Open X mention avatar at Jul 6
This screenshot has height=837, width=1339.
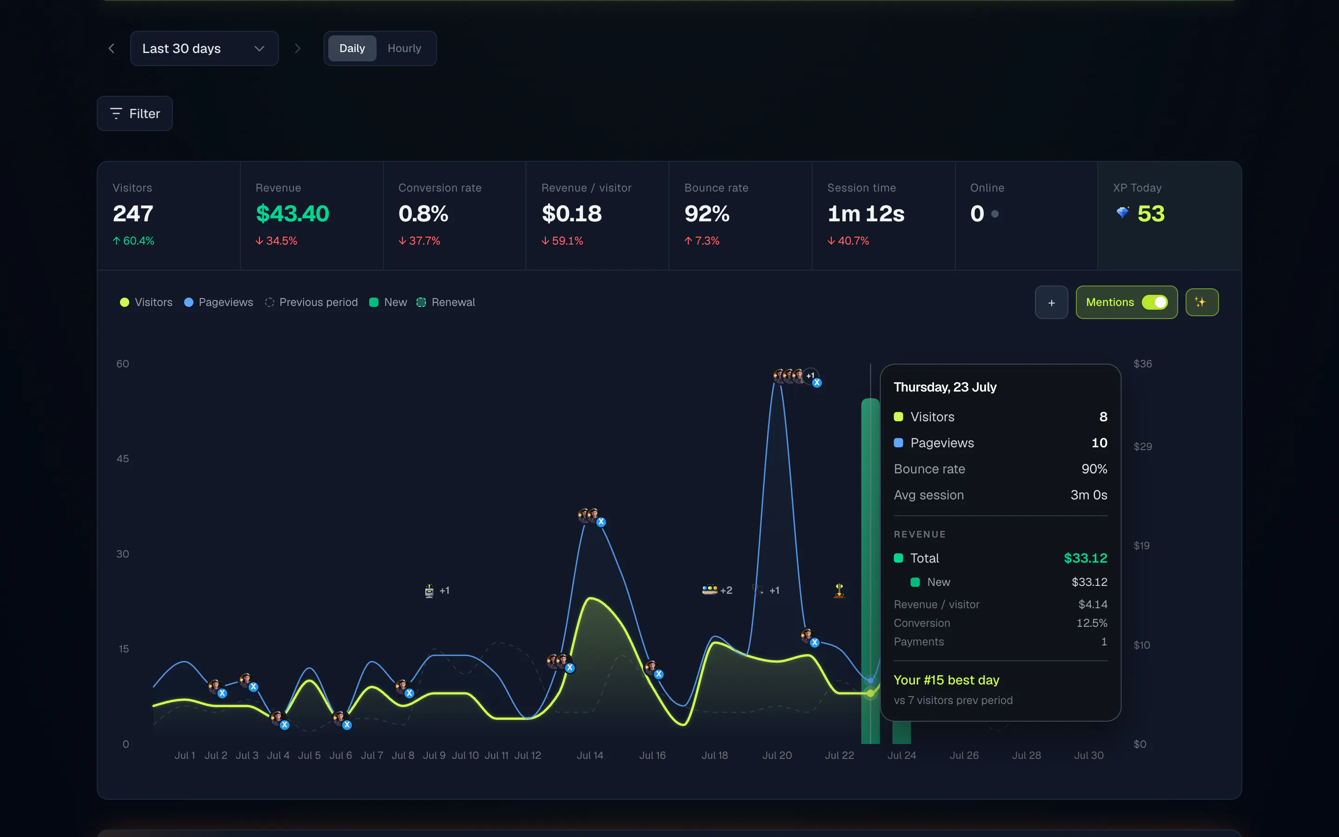tap(341, 720)
